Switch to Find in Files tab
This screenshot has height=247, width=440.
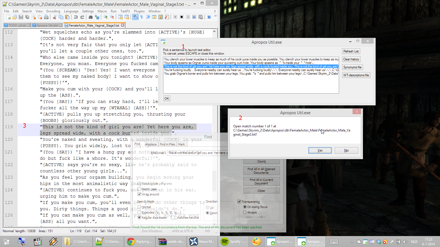point(167,144)
